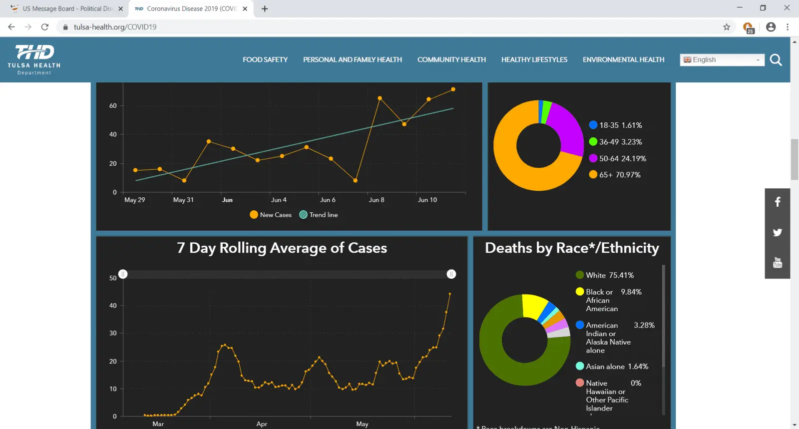Toggle the 65+ age group legend item

615,175
